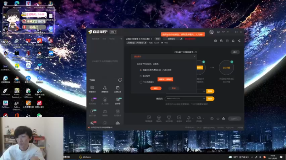Edit the 英雄联盟 - 大神教学 category pill

(137, 43)
